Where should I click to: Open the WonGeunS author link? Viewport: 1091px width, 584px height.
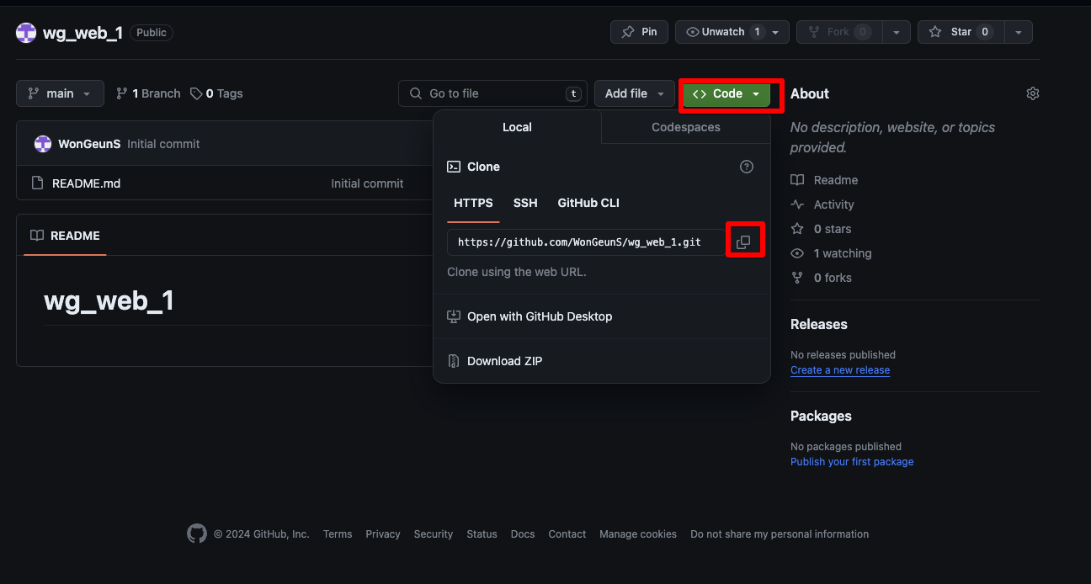[89, 144]
